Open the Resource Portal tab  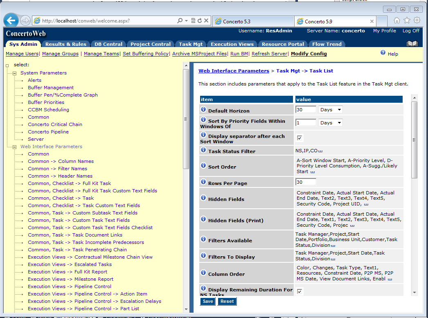coord(283,44)
